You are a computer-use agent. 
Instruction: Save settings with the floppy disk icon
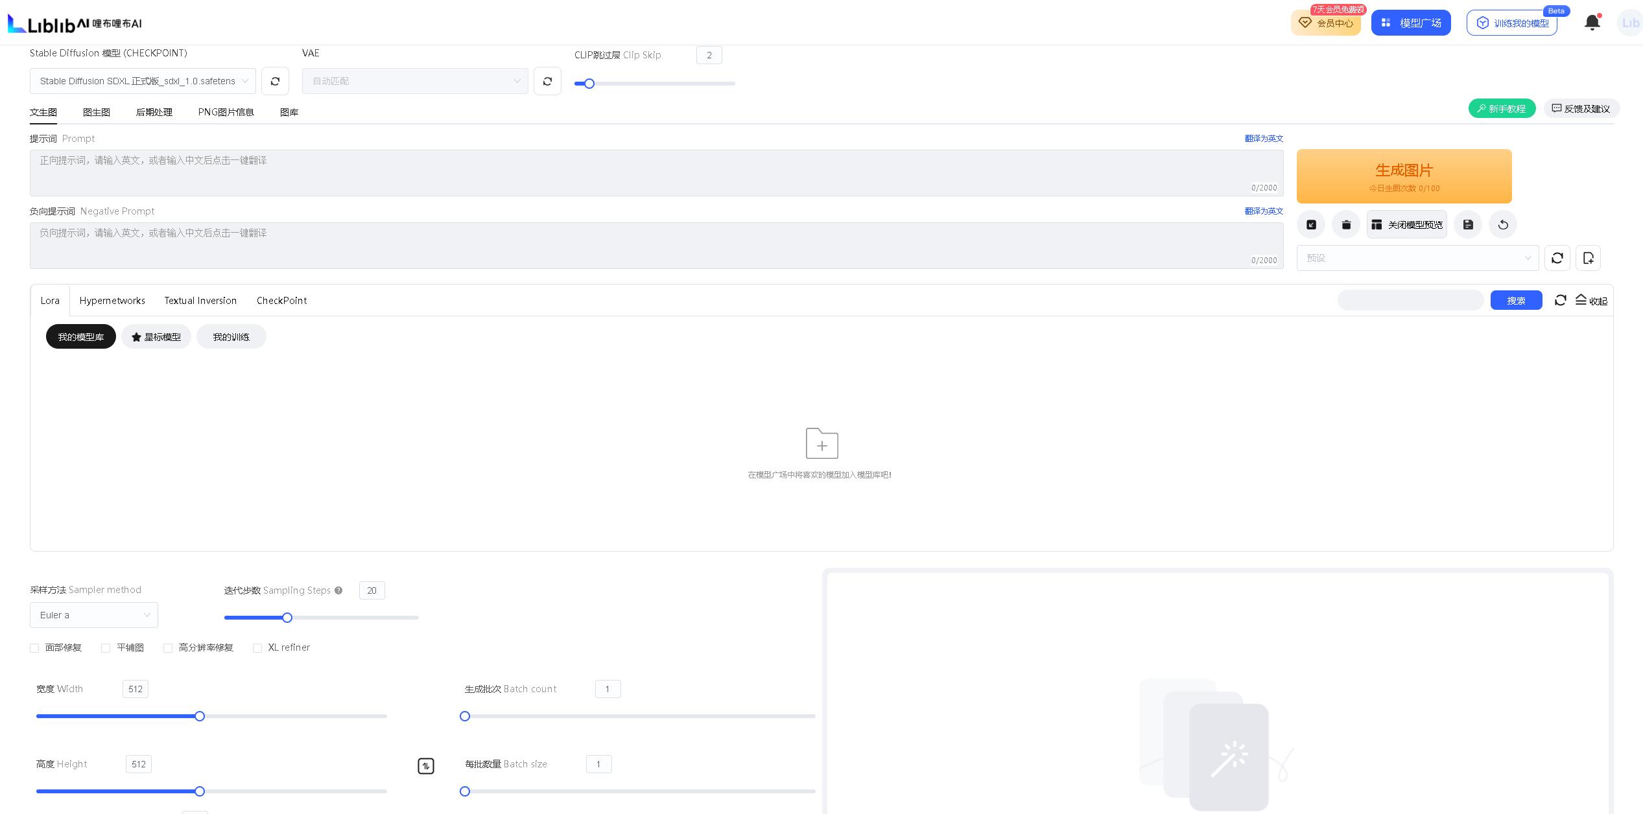point(1468,224)
